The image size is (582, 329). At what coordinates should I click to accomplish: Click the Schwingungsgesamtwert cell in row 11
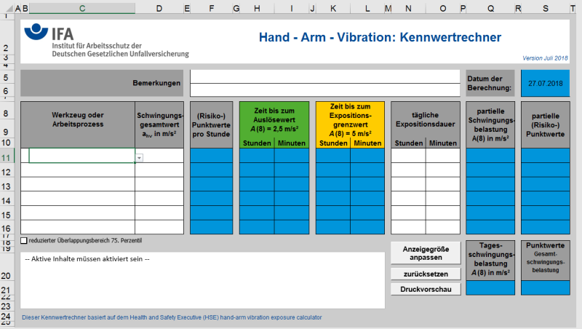pos(159,156)
